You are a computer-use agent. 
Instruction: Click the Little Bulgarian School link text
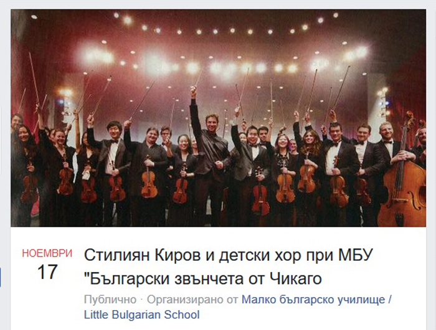142,315
